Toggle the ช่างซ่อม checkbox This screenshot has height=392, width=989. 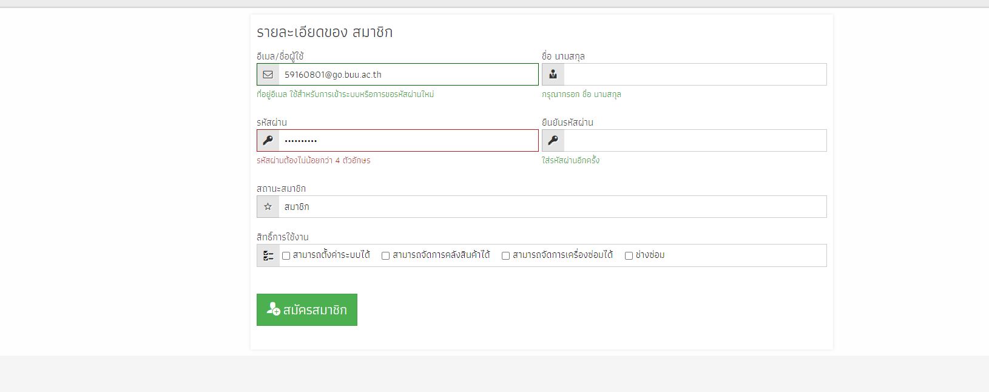(629, 256)
